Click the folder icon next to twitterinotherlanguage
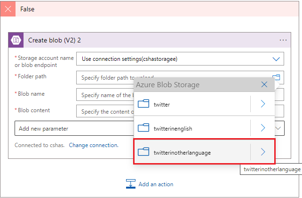The width and height of the screenshot is (302, 198). point(143,151)
